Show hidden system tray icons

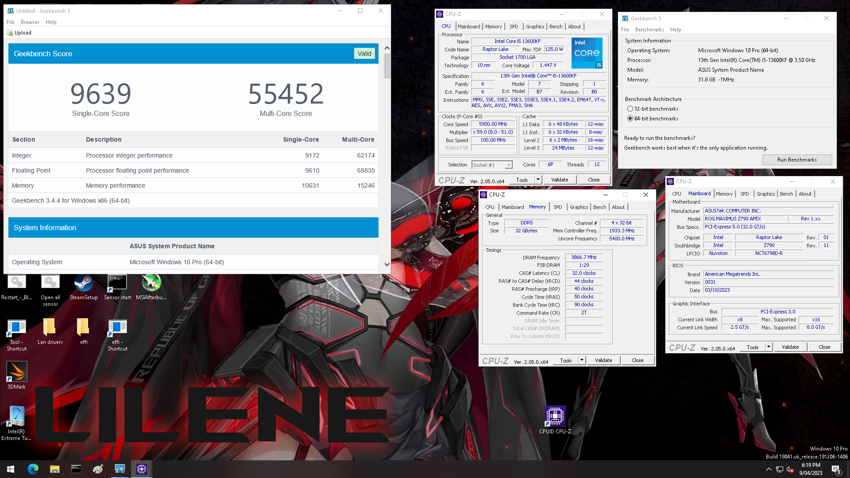pyautogui.click(x=769, y=469)
